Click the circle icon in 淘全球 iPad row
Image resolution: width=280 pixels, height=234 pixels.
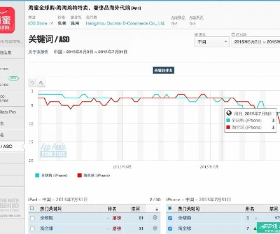[155, 228]
